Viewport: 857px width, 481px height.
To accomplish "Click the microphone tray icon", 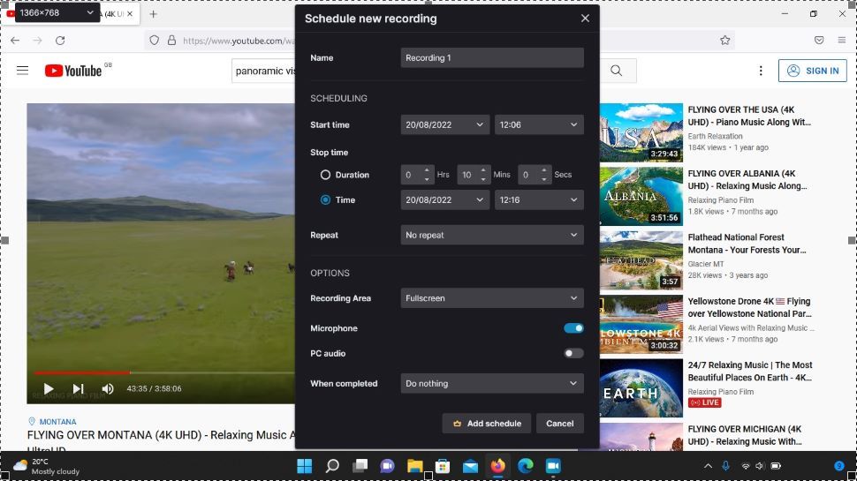I will 725,466.
